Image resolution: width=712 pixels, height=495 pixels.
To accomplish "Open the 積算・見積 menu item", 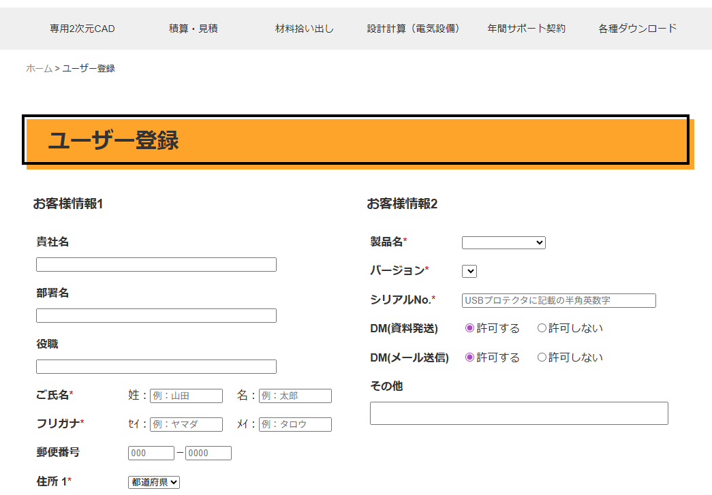I will click(194, 29).
